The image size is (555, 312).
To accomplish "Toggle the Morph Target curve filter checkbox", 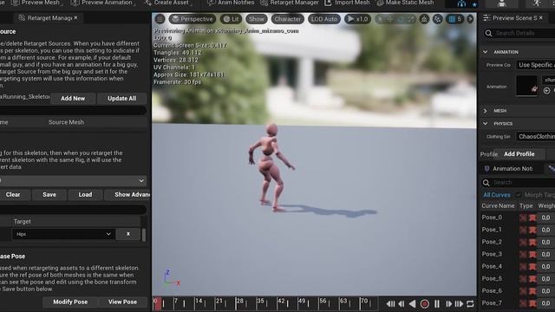I will 519,195.
